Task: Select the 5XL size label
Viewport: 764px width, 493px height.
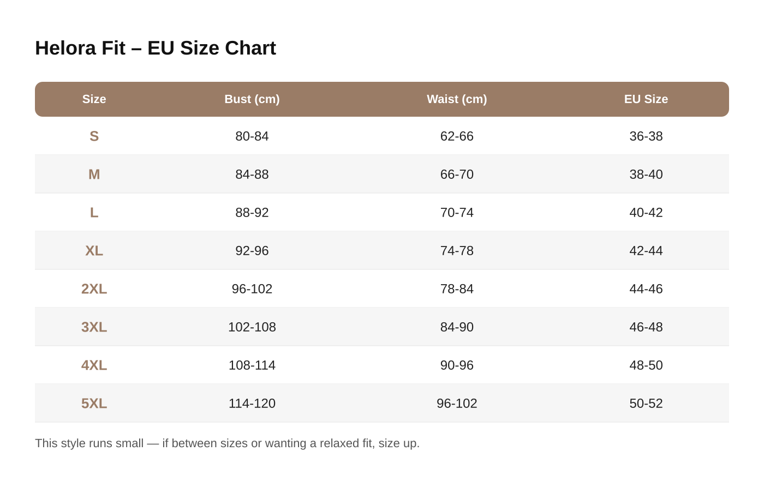Action: coord(94,404)
